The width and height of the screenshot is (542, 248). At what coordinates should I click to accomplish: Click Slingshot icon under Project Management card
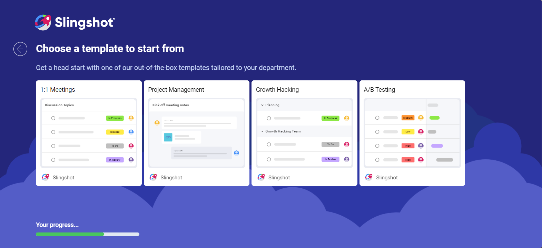153,177
